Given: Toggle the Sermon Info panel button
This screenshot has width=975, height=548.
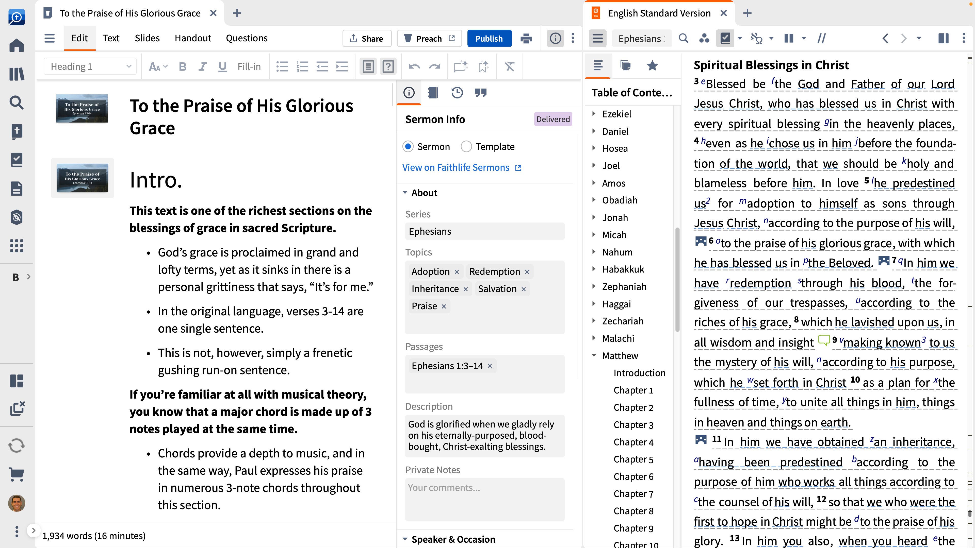Looking at the screenshot, I should pos(555,39).
